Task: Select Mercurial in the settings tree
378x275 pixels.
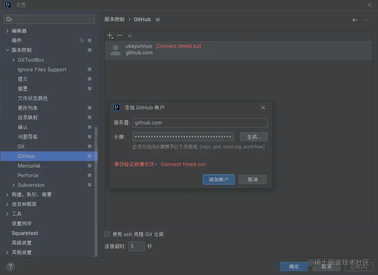Action: (29, 166)
